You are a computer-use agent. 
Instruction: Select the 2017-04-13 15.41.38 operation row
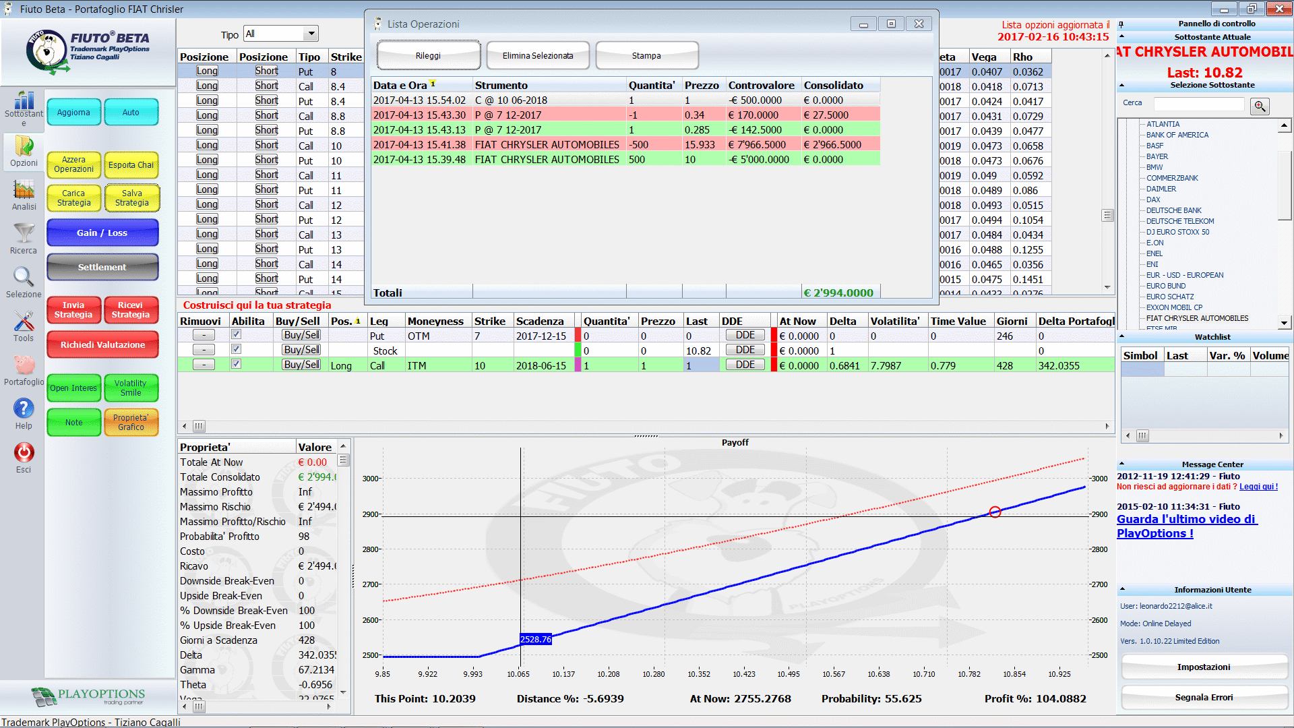(625, 144)
